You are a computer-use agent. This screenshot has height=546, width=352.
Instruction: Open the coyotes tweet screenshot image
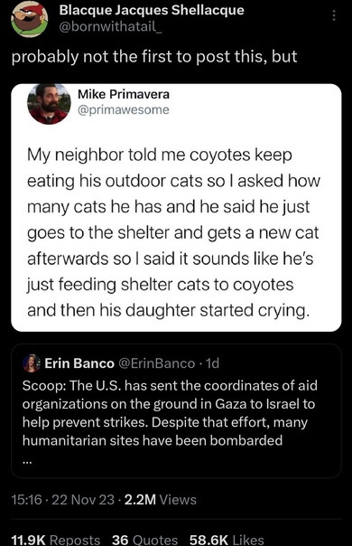coord(176,208)
